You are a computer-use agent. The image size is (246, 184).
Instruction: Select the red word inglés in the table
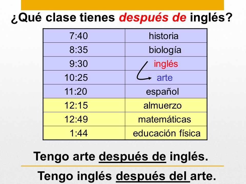click(166, 64)
